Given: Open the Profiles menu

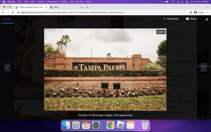Looking at the screenshot, I should pyautogui.click(x=64, y=2).
